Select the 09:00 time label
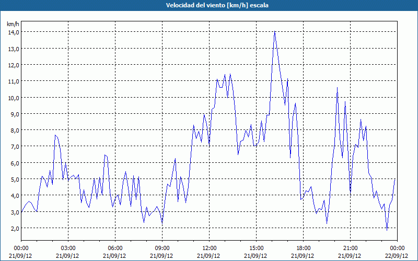The height and width of the screenshot is (261, 418). 162,248
